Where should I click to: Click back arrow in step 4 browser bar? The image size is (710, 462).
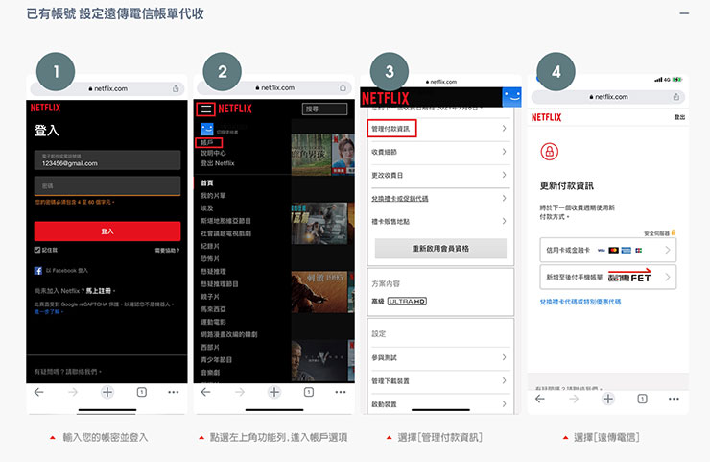[x=540, y=399]
